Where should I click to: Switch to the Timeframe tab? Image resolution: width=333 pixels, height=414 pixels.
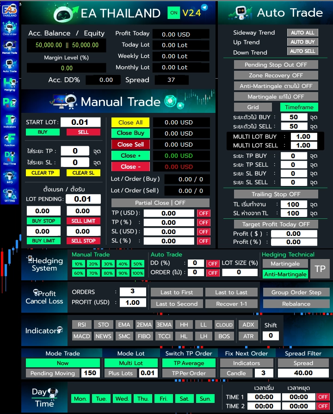[299, 107]
